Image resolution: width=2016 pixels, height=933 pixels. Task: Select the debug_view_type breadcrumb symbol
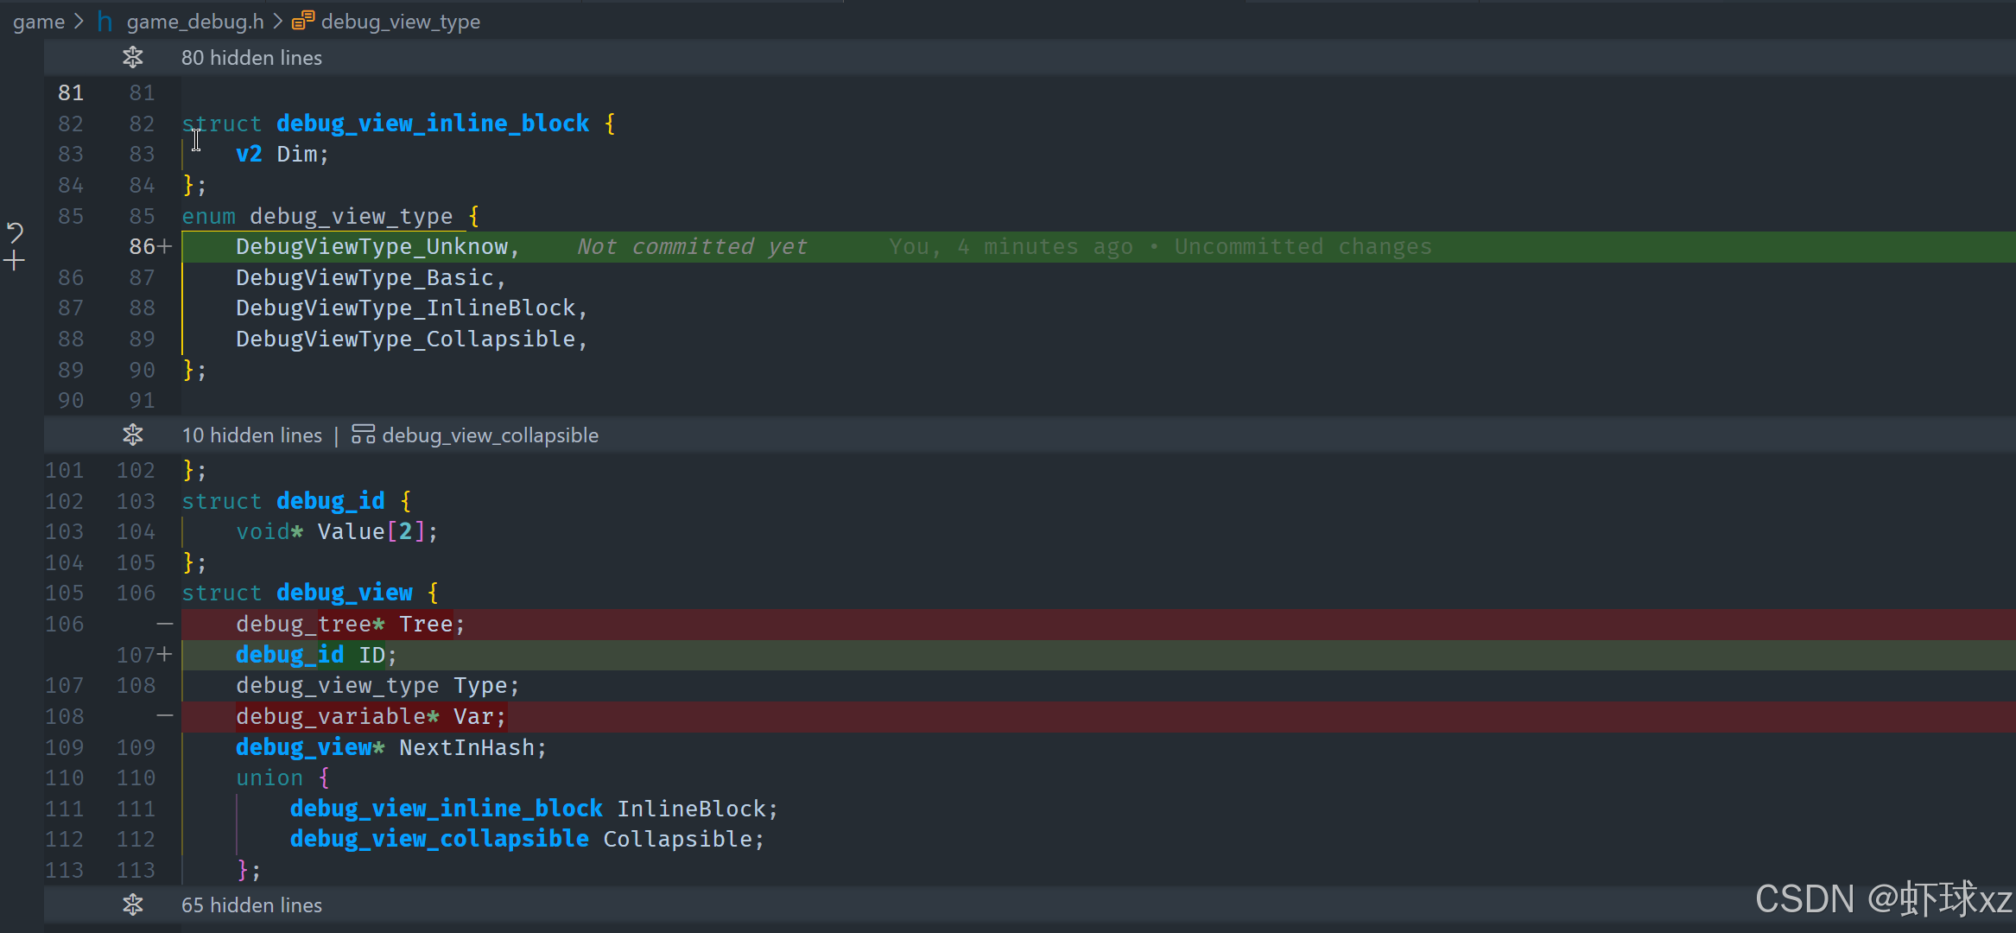tap(400, 22)
